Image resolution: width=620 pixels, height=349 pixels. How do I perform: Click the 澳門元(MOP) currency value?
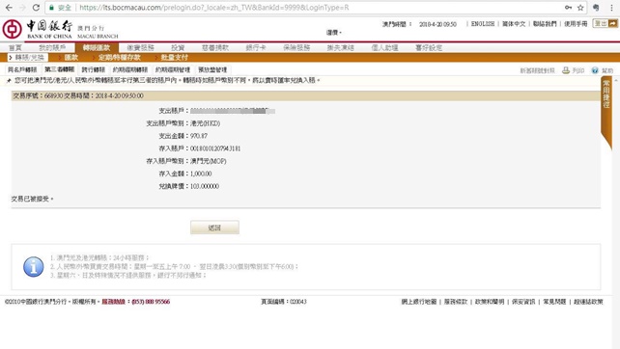coord(209,161)
